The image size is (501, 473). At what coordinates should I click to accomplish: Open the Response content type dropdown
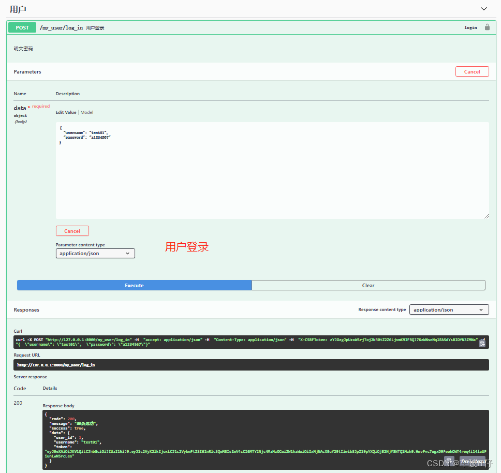point(448,309)
